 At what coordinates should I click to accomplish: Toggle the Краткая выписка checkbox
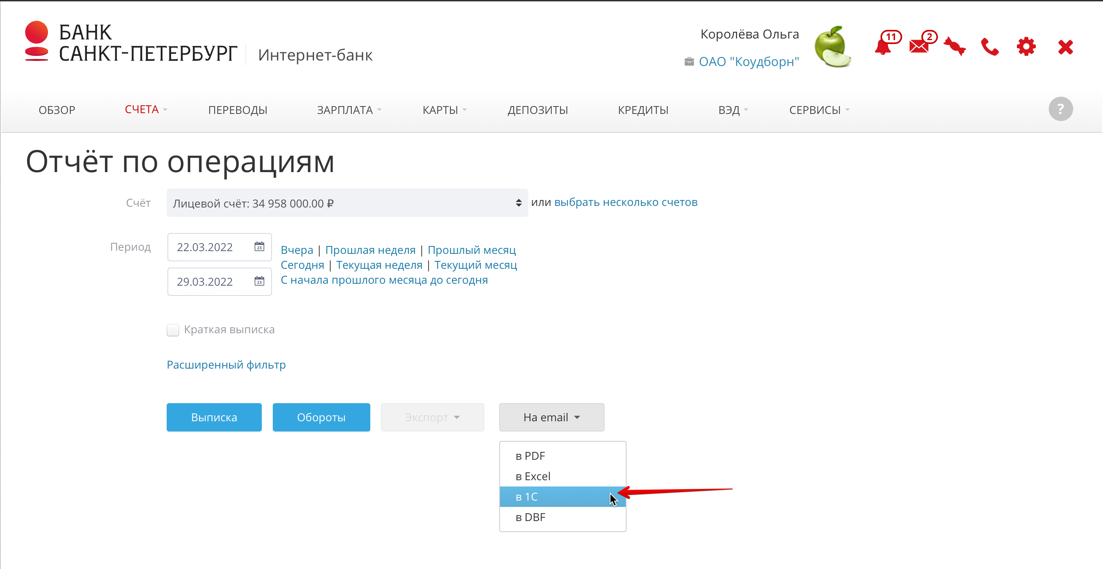(x=173, y=330)
